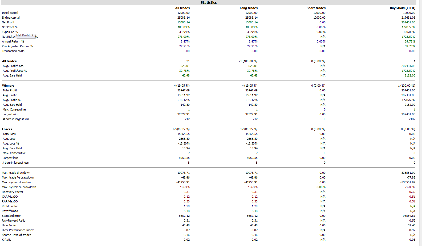Click the Ulcer Performance Index label
422x246 pixels.
click(18, 230)
